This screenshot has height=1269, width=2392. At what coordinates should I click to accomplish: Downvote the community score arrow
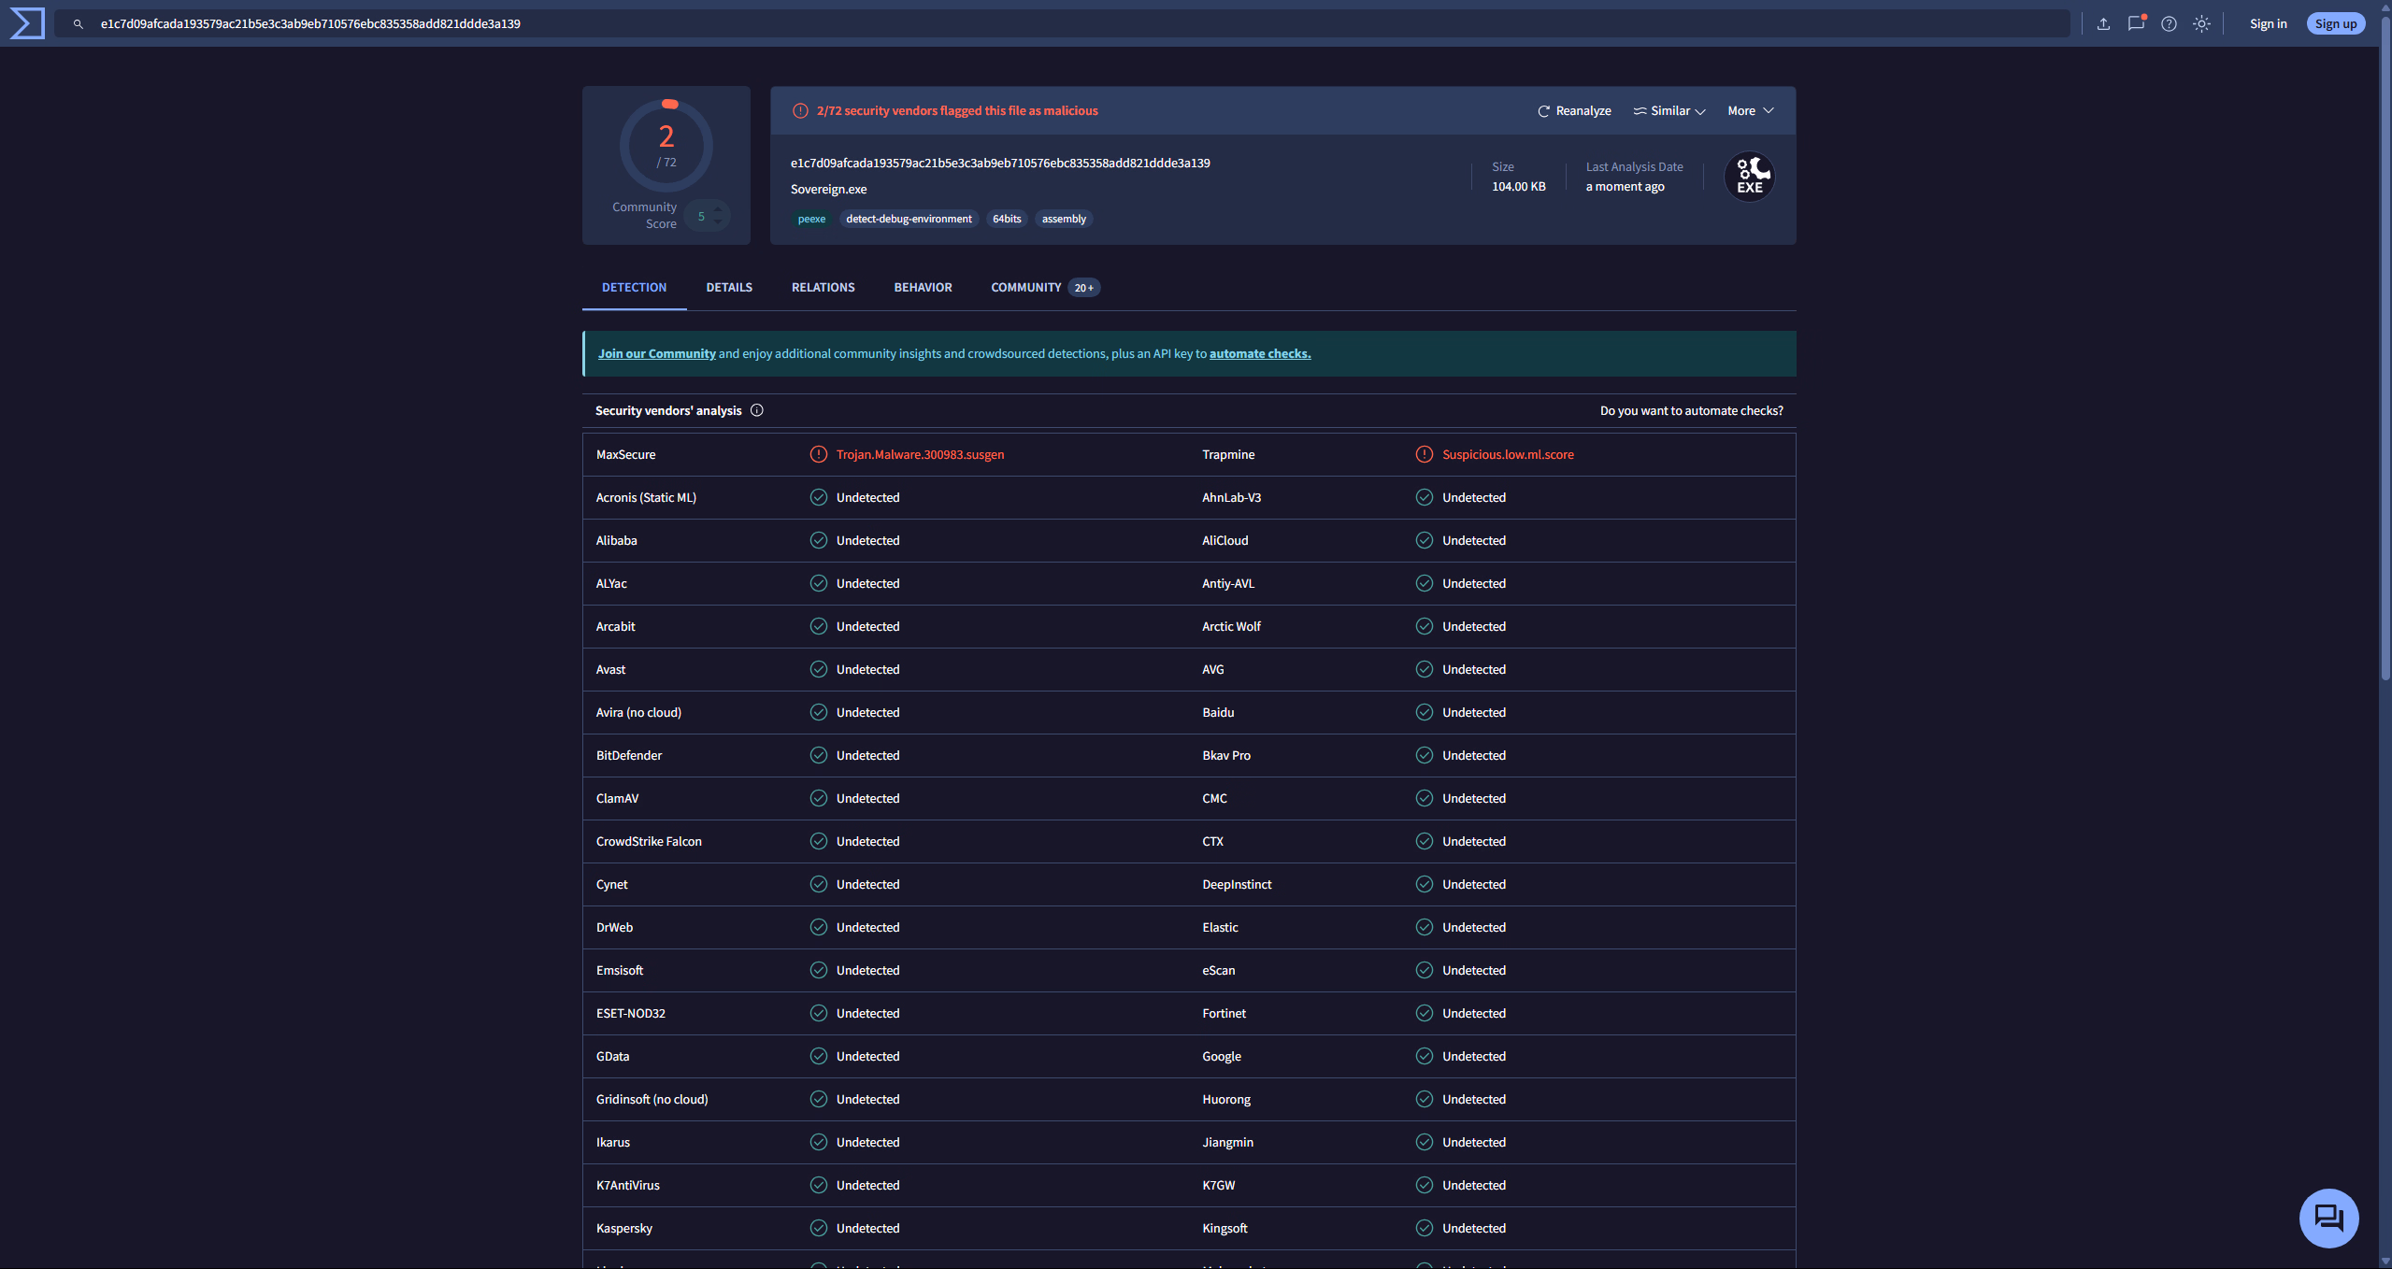point(718,222)
